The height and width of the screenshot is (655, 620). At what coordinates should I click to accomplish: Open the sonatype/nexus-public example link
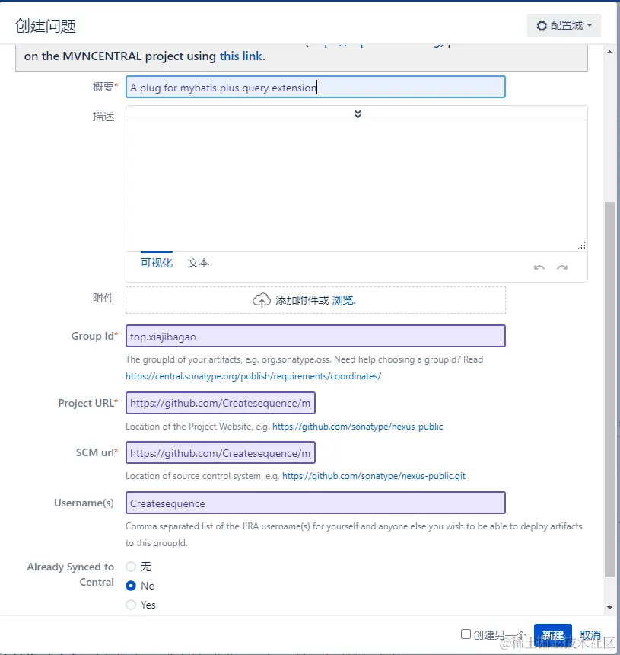[358, 427]
